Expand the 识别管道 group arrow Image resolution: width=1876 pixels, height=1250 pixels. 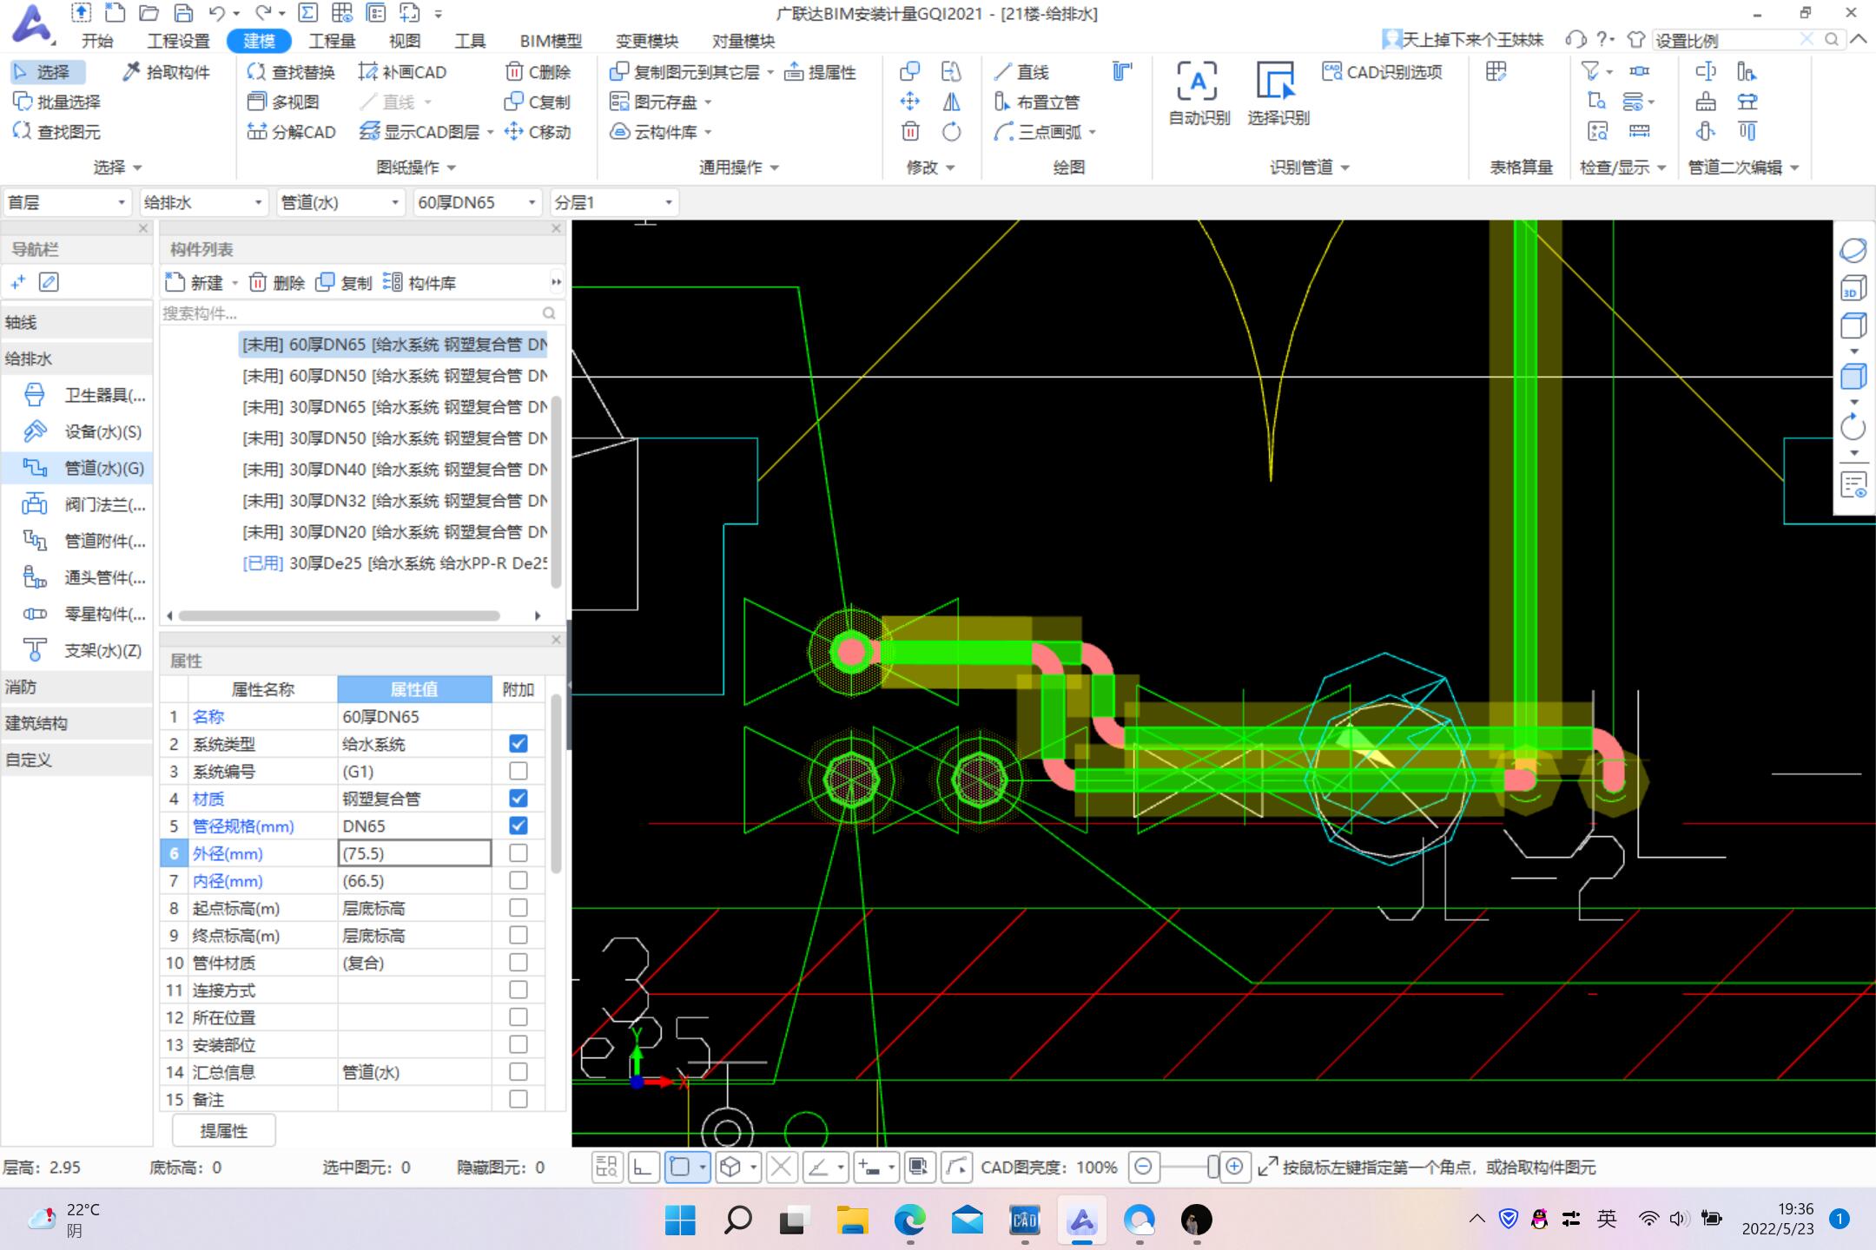point(1345,168)
